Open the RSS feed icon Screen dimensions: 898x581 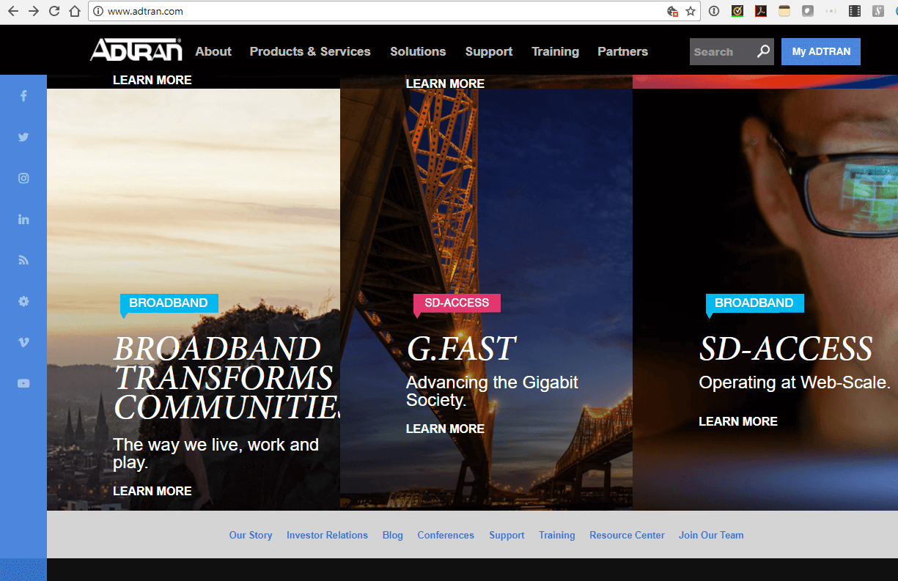pyautogui.click(x=23, y=260)
